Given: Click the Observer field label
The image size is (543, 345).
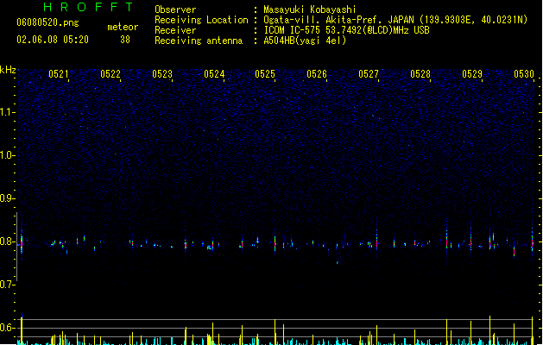Looking at the screenshot, I should (x=175, y=9).
